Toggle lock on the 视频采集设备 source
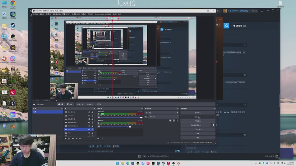296x166 pixels. (92, 122)
